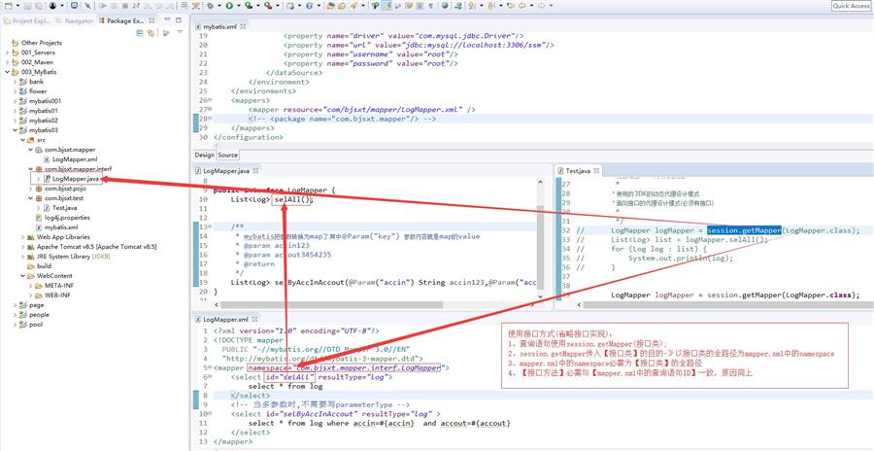Viewport: 874px width, 451px height.
Task: Click the LogMapper.java horizontal scrollbar
Action: tap(332, 305)
